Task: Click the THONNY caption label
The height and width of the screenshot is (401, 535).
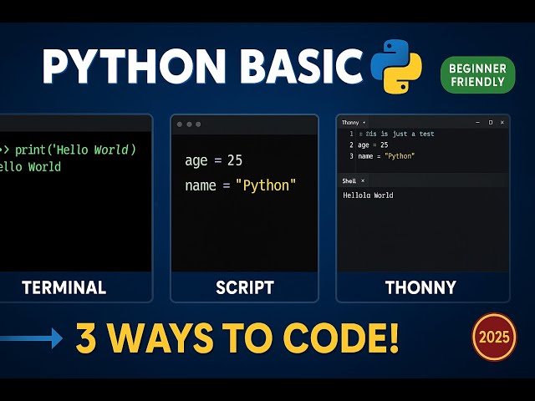Action: click(x=420, y=287)
